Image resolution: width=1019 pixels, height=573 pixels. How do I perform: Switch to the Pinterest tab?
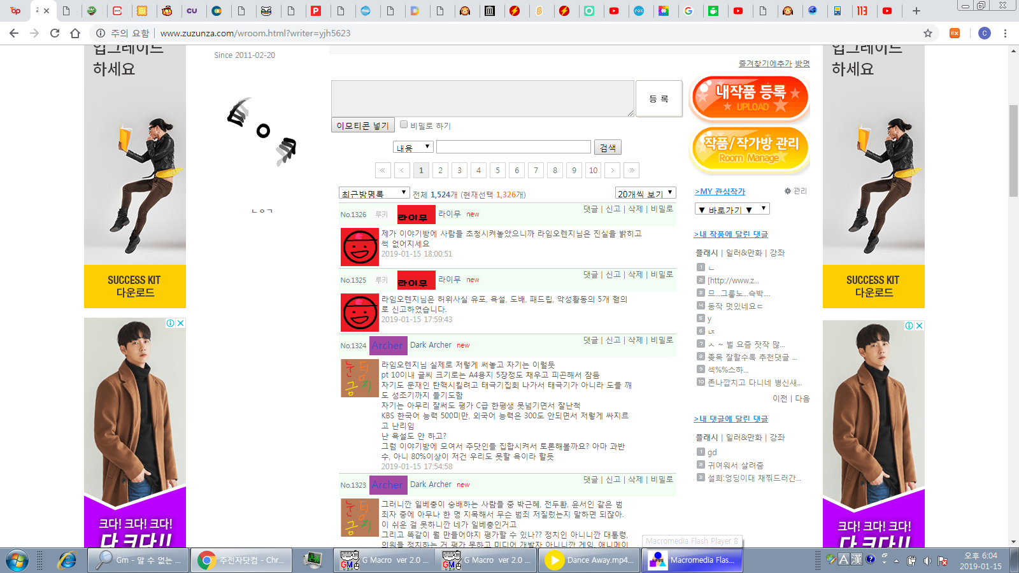316,11
